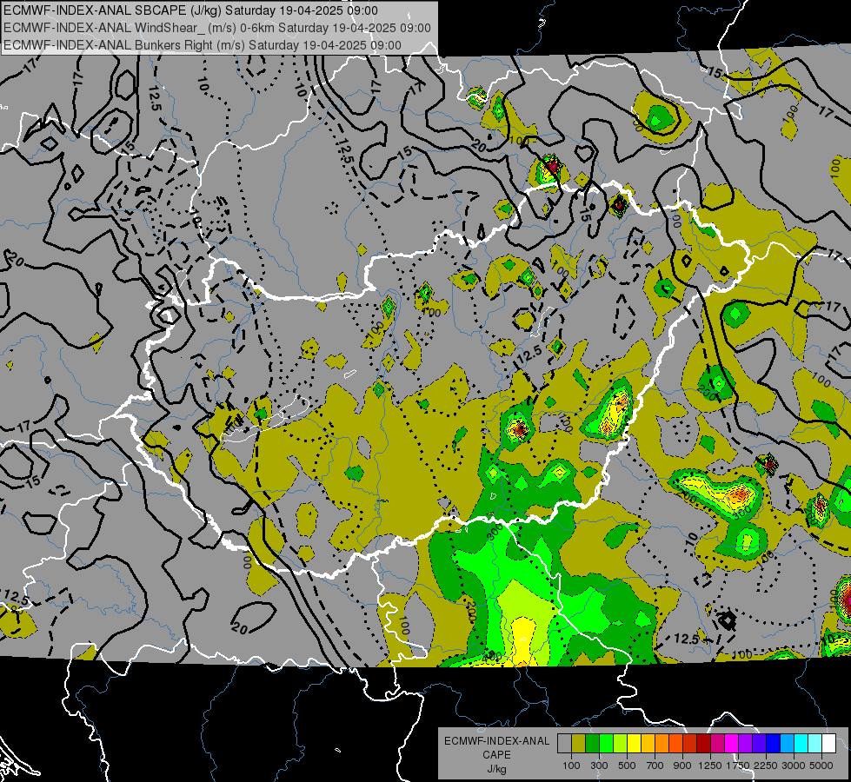851x782 pixels.
Task: Select the purple legend swatch
Action: pyautogui.click(x=745, y=743)
